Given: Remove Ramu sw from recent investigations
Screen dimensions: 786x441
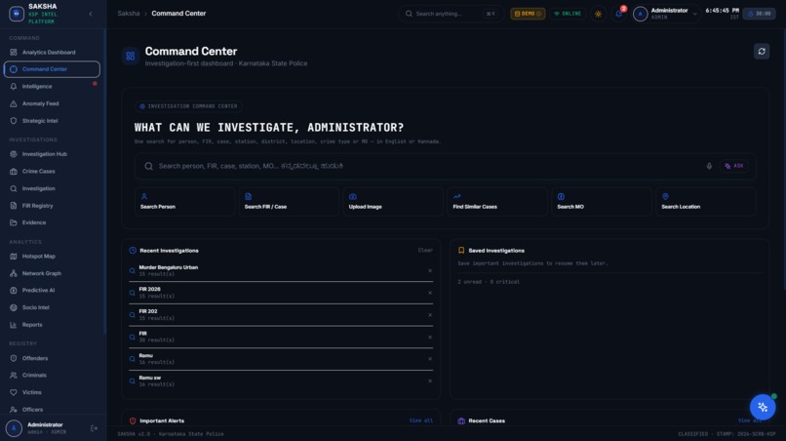Looking at the screenshot, I should pos(430,381).
